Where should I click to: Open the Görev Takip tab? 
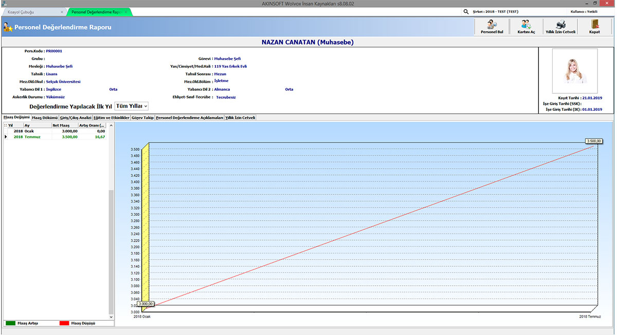(x=143, y=117)
